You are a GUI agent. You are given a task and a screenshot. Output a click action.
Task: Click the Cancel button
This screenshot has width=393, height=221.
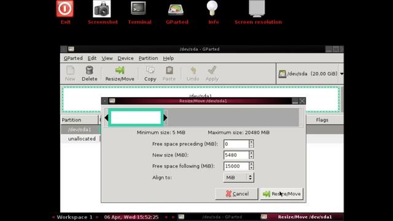coord(236,194)
